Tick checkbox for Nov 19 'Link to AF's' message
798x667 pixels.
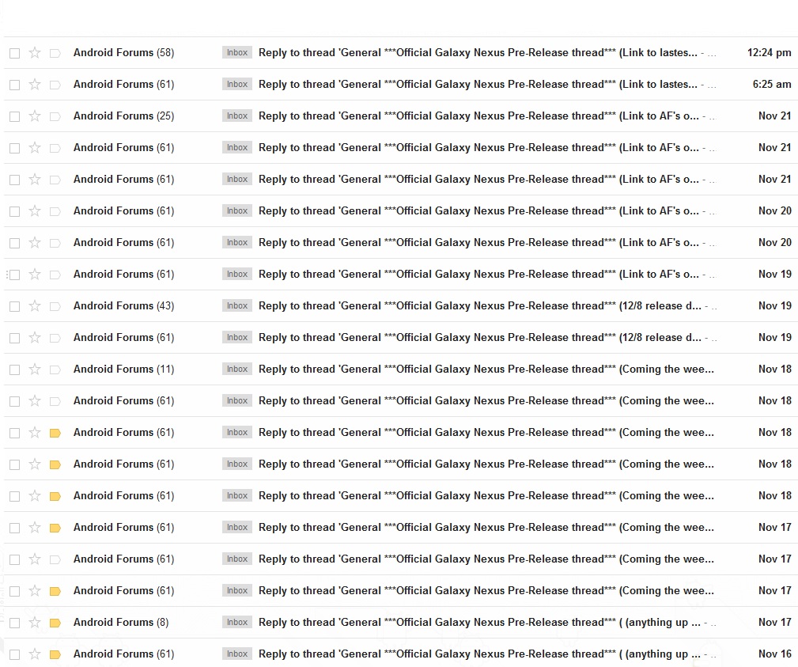(15, 275)
